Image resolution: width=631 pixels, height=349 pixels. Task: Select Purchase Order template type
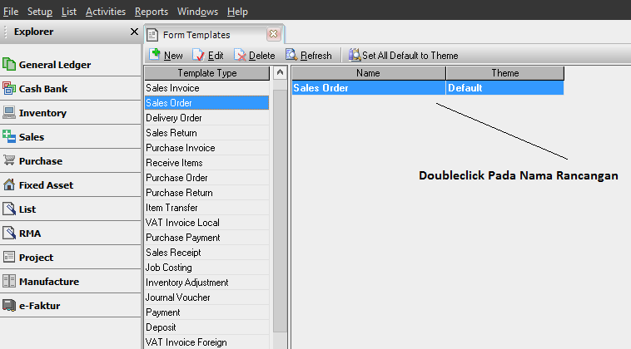pos(206,178)
